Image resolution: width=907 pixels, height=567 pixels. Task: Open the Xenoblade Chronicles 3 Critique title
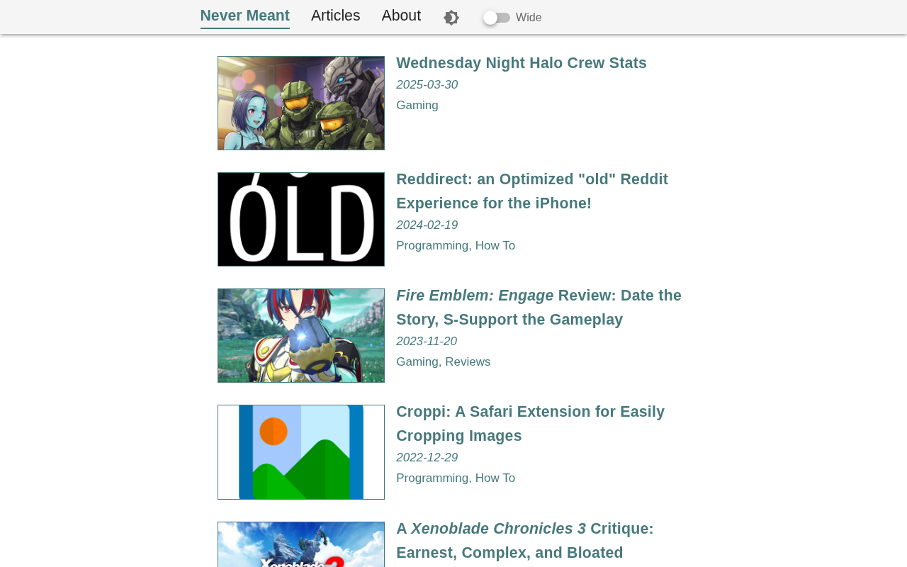pyautogui.click(x=525, y=541)
